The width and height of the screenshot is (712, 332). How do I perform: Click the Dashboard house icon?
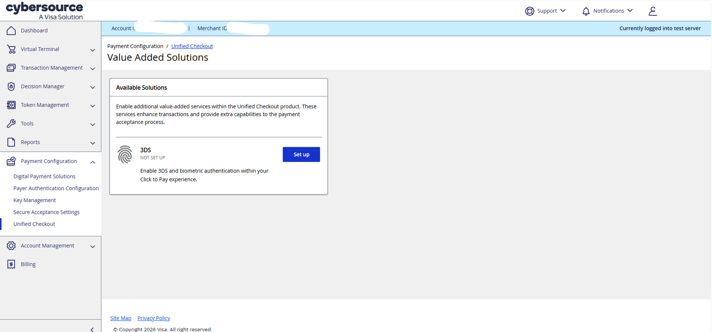coord(11,31)
